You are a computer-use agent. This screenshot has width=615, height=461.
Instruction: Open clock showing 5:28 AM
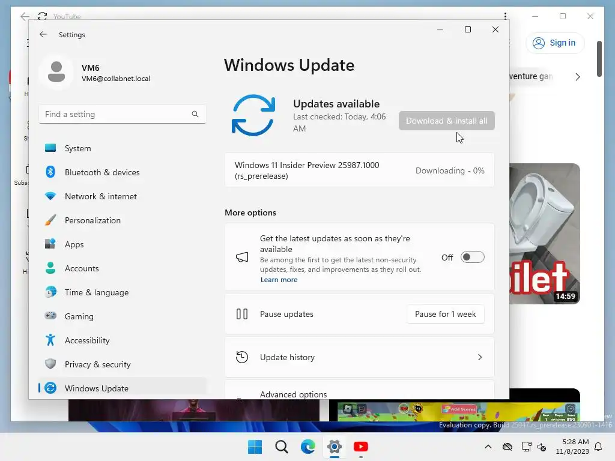(572, 447)
